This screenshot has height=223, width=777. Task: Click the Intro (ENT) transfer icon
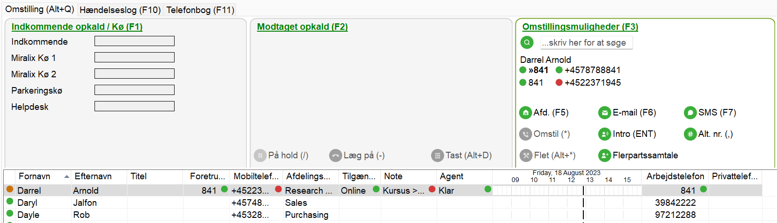(604, 134)
